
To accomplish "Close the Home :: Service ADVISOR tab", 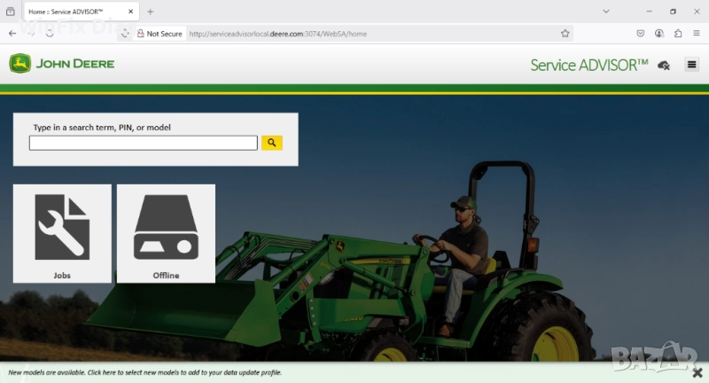I will 129,12.
